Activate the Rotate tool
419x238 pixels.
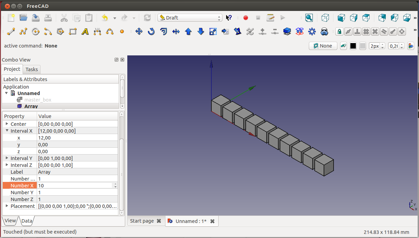click(151, 32)
